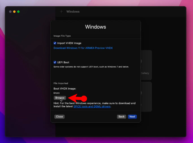
Task: Uncheck the Import VHDX Image checkbox
Action: point(55,43)
